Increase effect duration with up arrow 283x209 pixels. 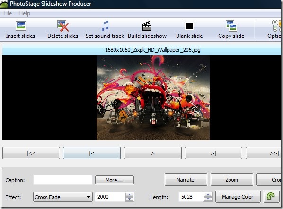[x=129, y=194]
